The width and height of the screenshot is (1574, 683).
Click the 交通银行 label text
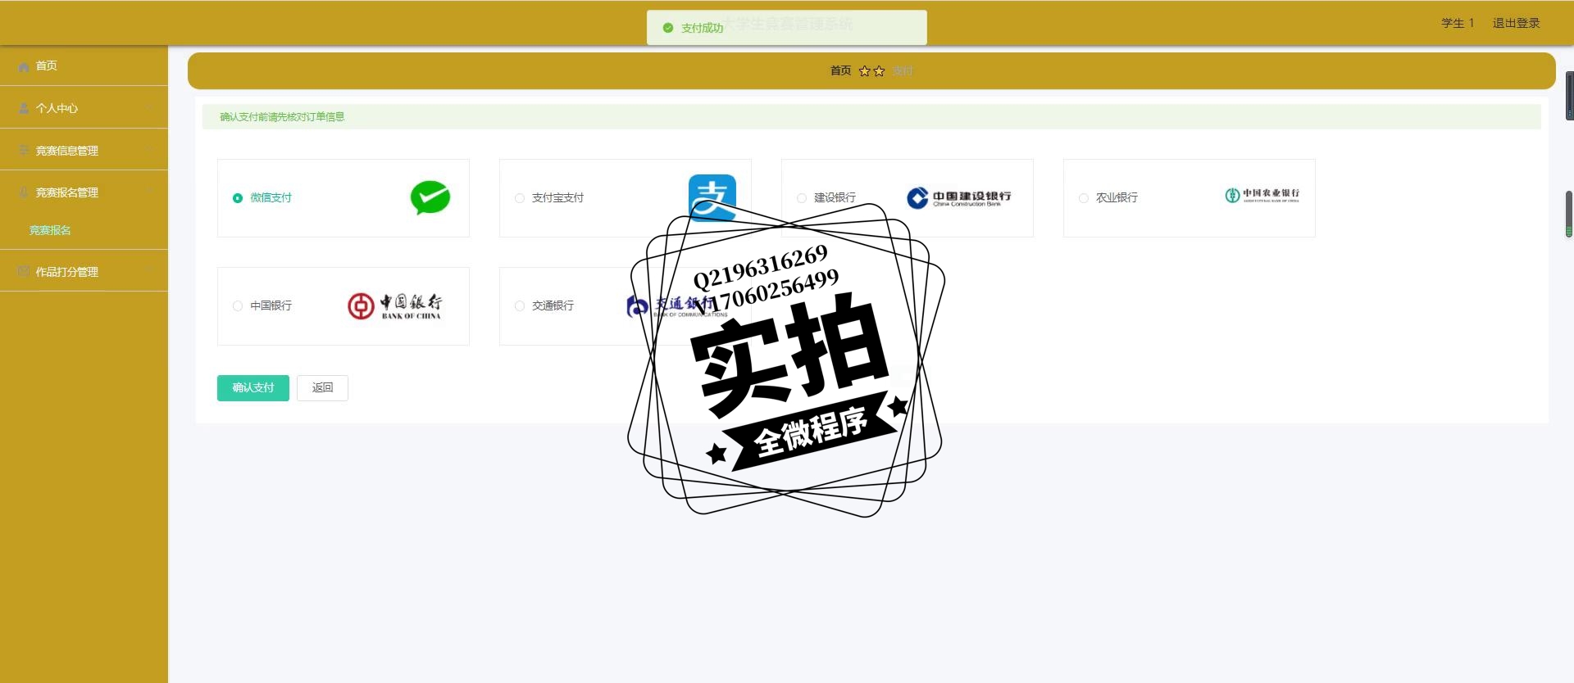point(553,306)
